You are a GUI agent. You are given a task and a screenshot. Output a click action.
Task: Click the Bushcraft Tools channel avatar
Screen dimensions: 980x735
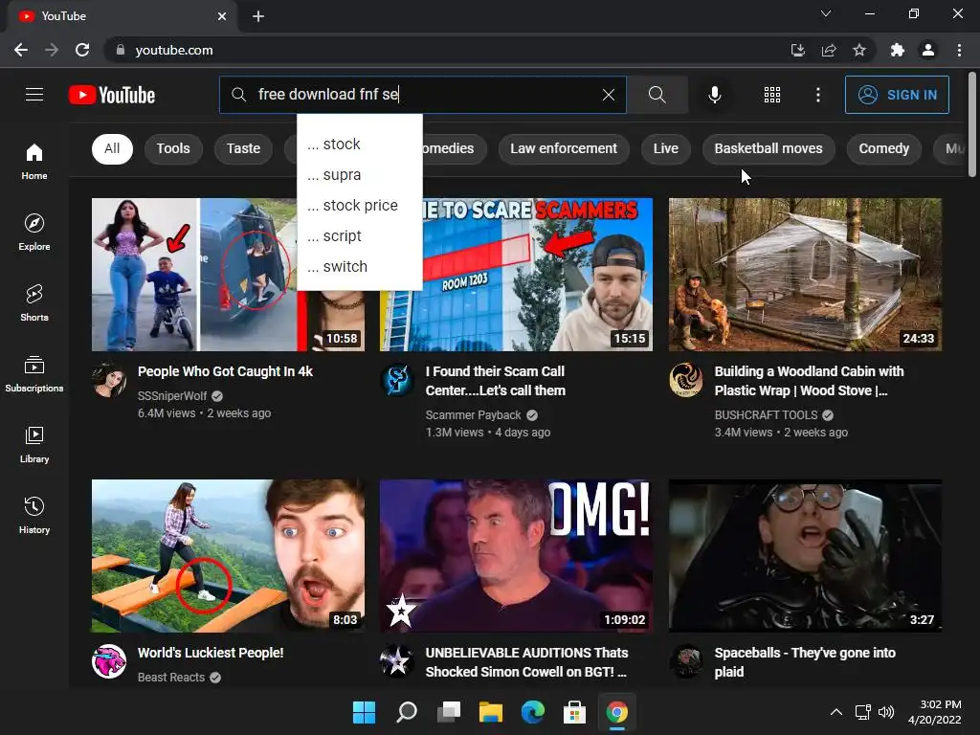coord(685,379)
